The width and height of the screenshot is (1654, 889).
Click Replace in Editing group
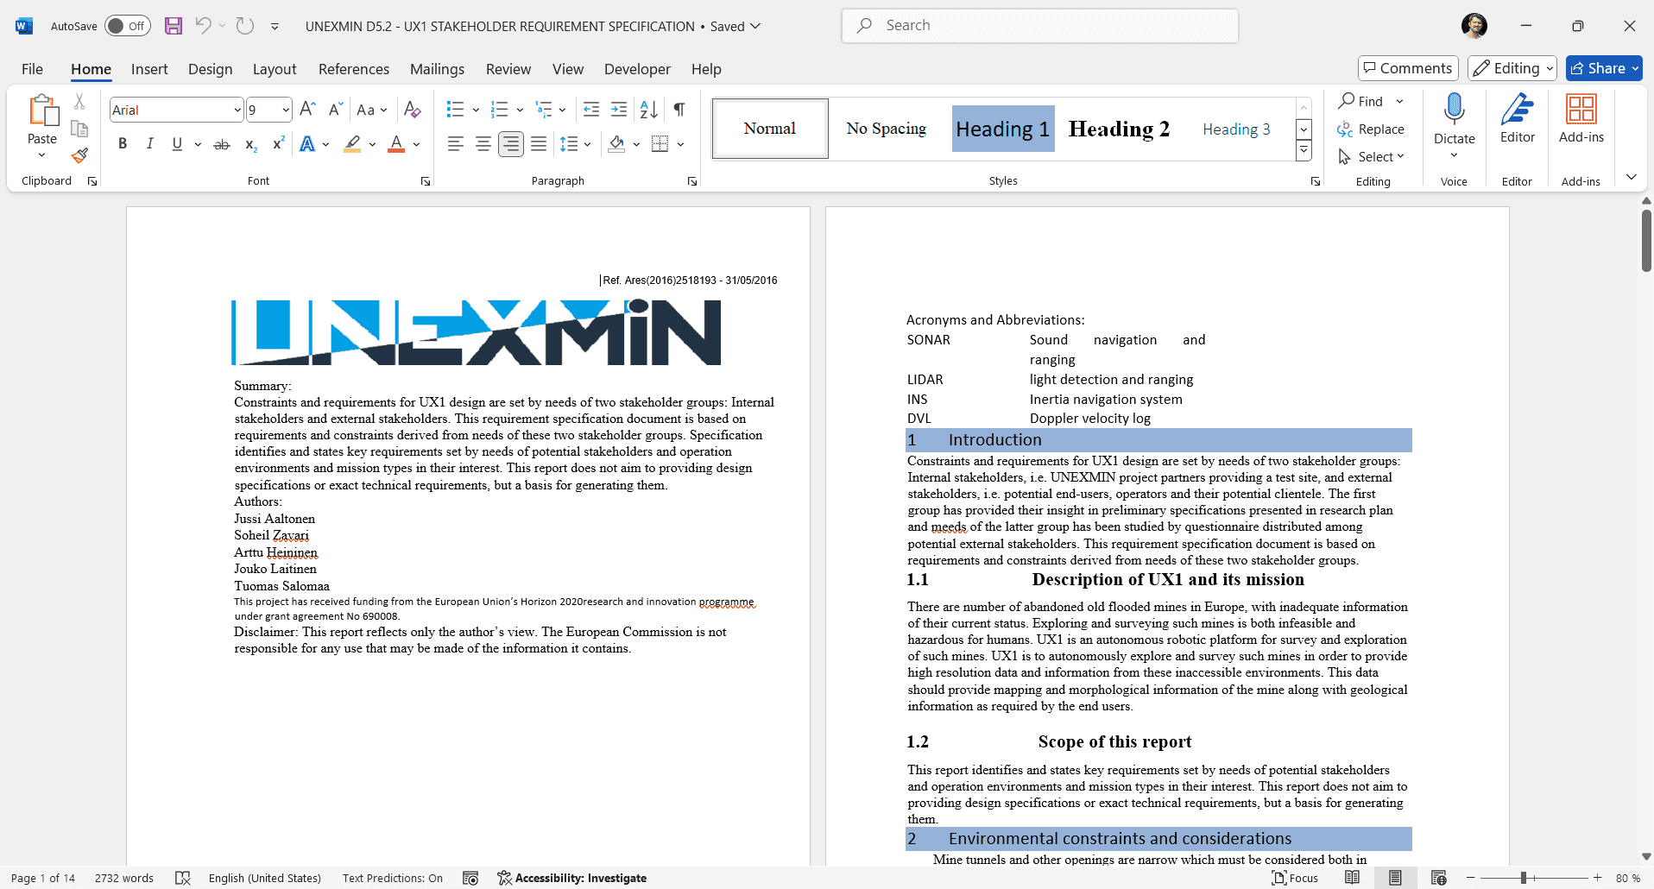[1372, 129]
